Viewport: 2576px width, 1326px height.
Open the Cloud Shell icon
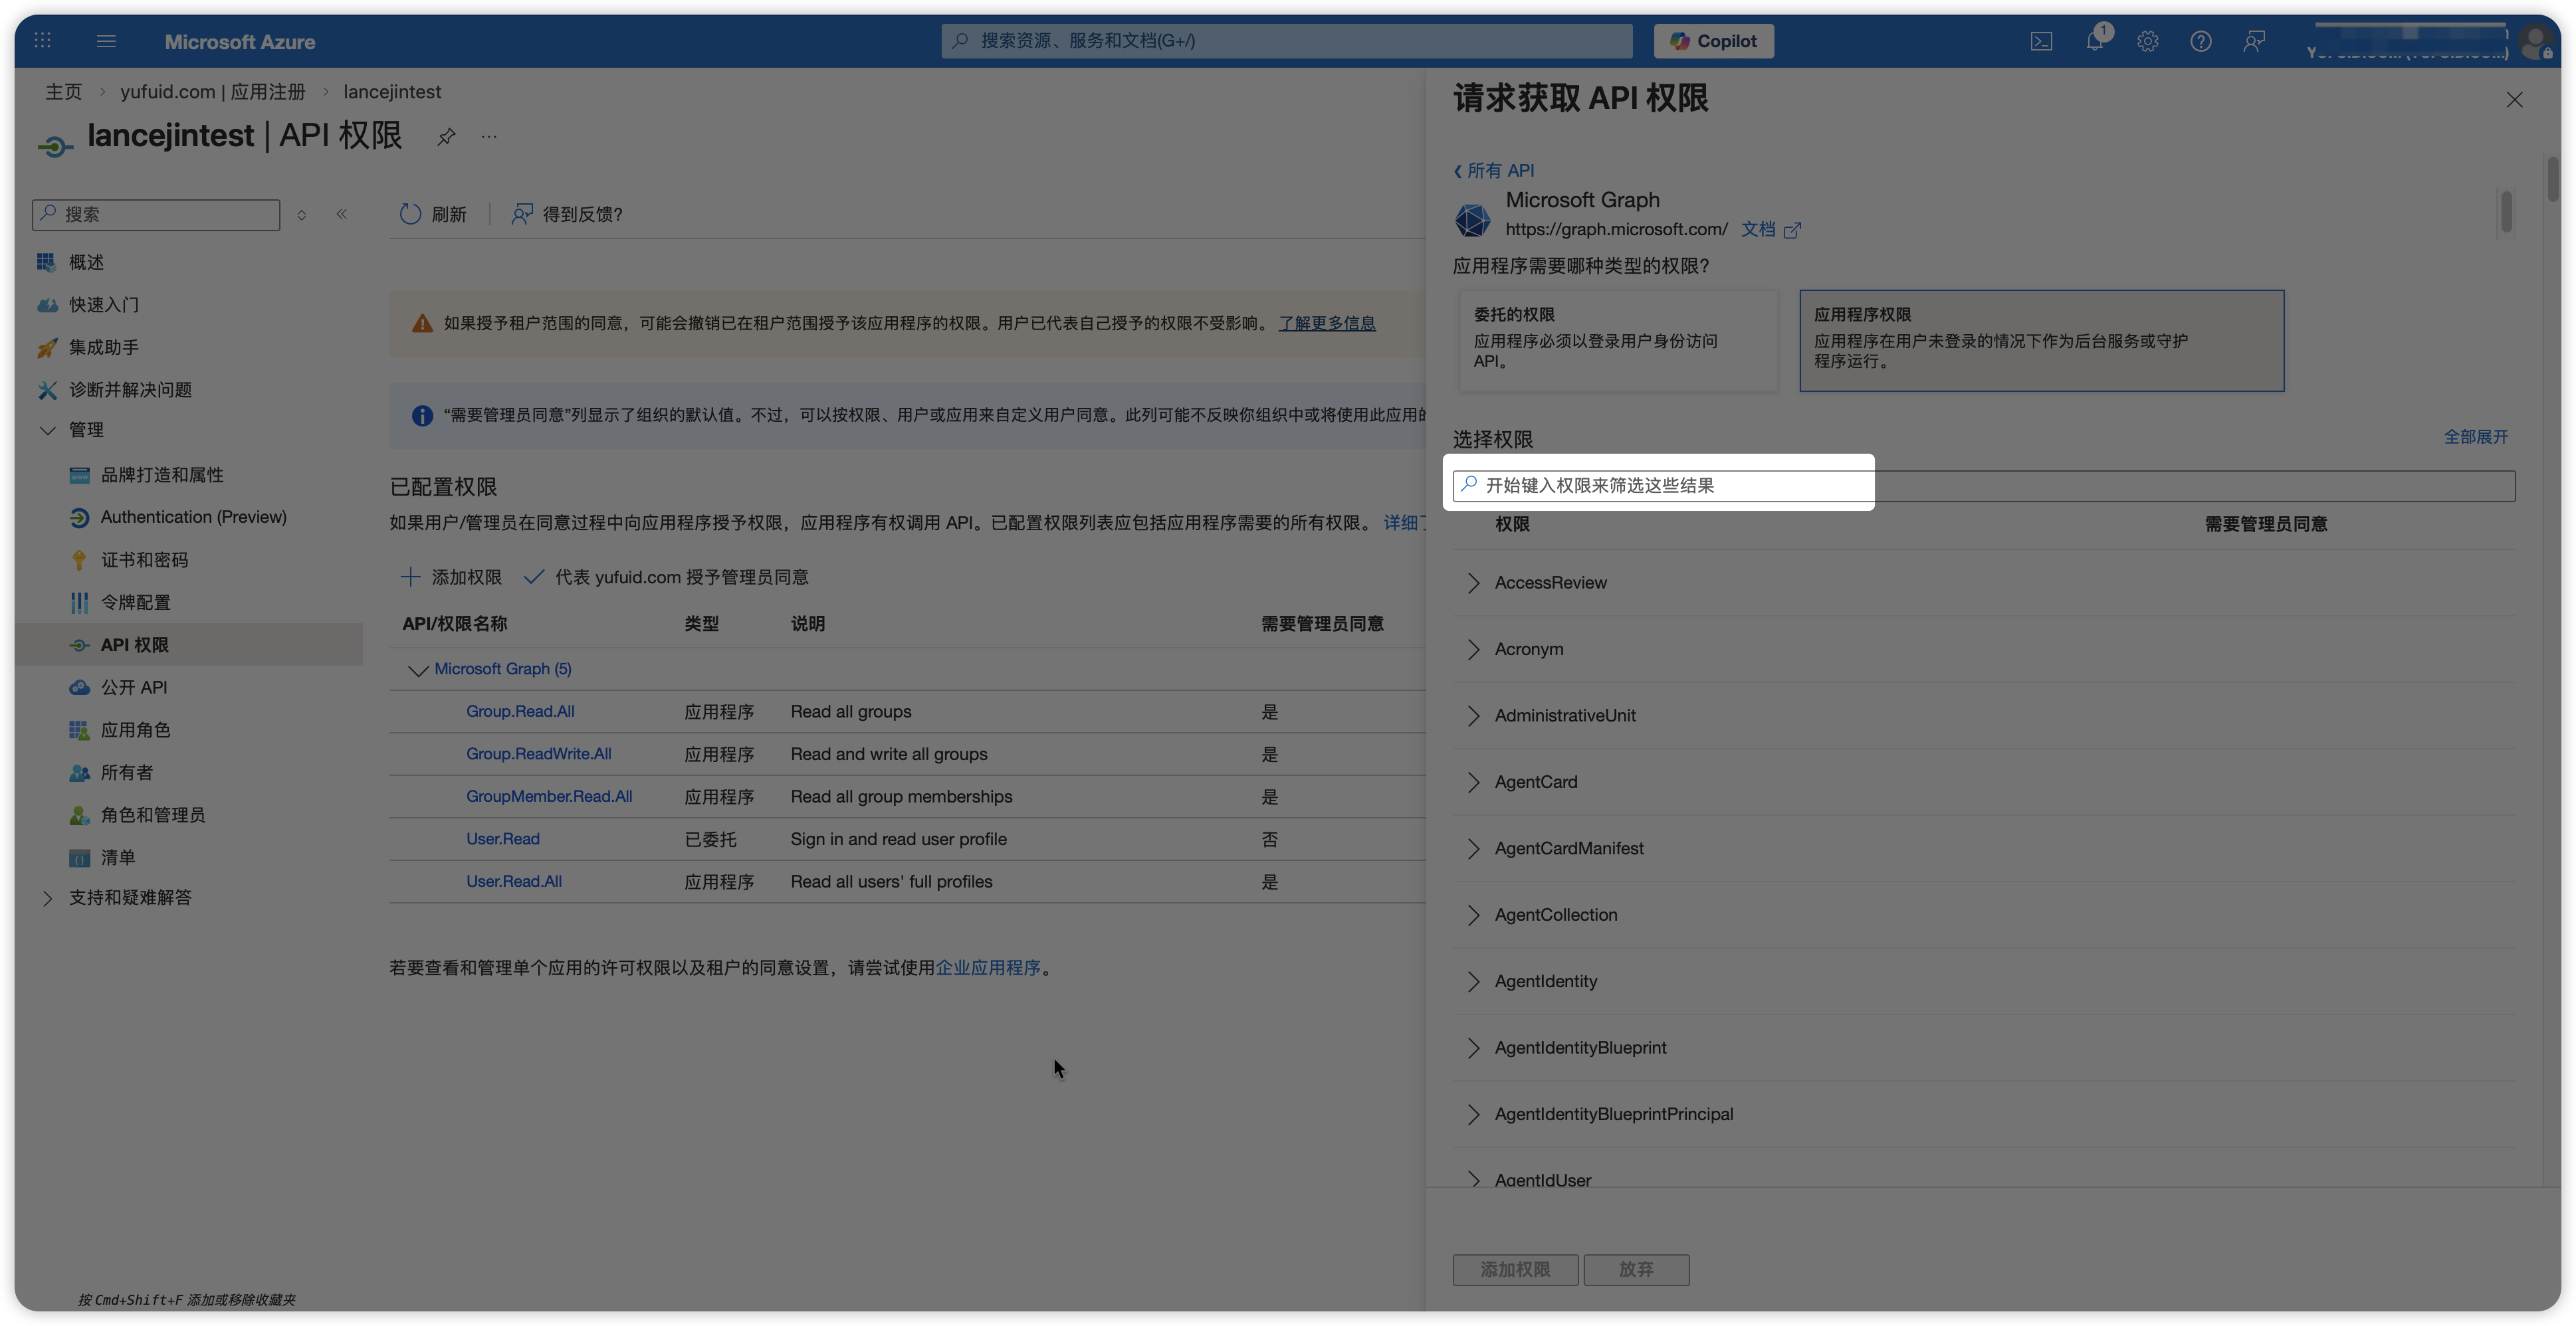point(2041,41)
